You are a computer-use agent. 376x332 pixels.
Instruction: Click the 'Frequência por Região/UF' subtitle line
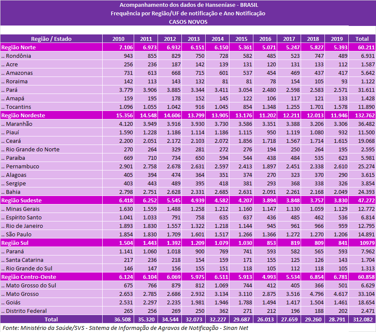pyautogui.click(x=188, y=14)
